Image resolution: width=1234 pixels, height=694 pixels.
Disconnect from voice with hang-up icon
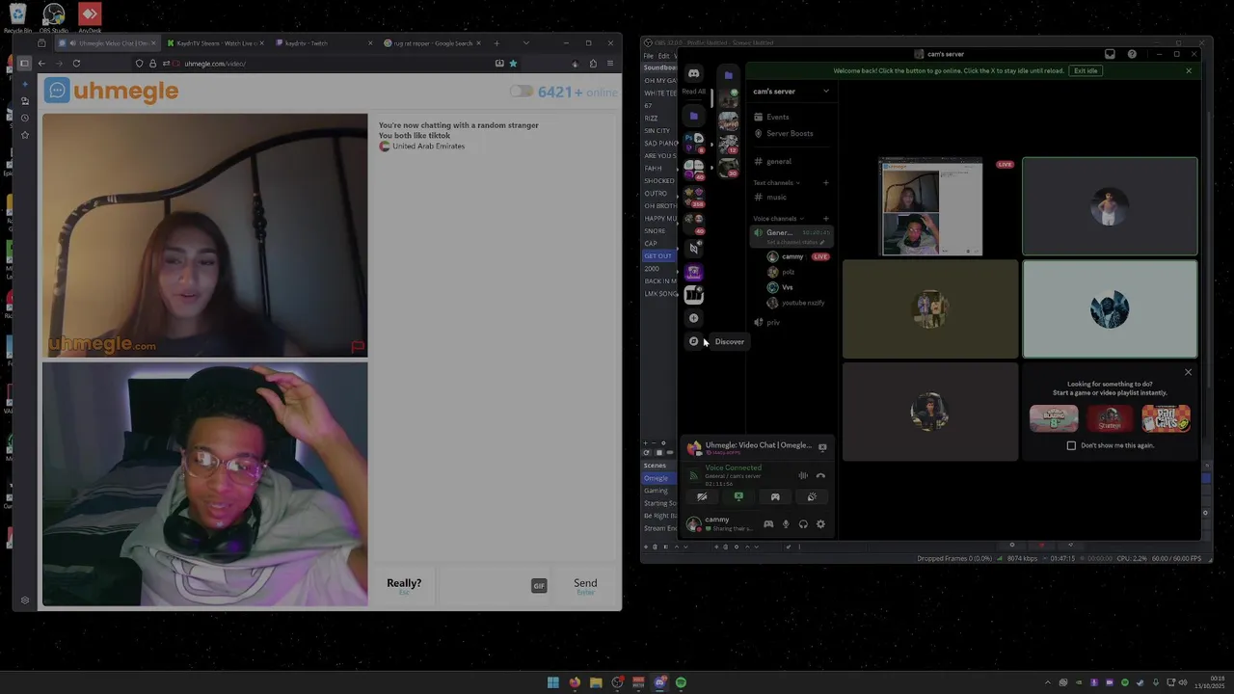tap(820, 475)
